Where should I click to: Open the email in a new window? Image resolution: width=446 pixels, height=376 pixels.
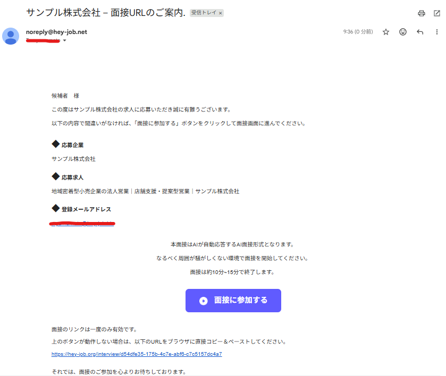point(437,13)
